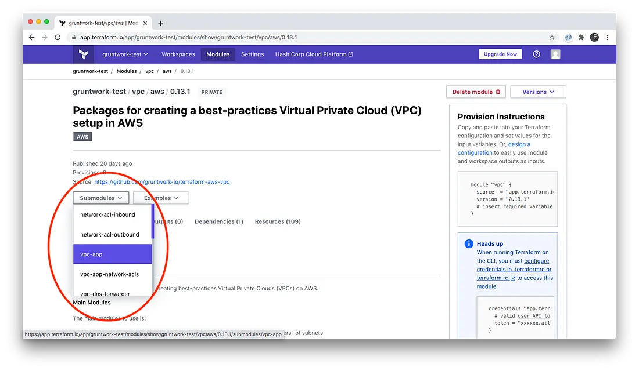Click the submodules list scrollbar
The width and height of the screenshot is (639, 371).
click(x=153, y=221)
